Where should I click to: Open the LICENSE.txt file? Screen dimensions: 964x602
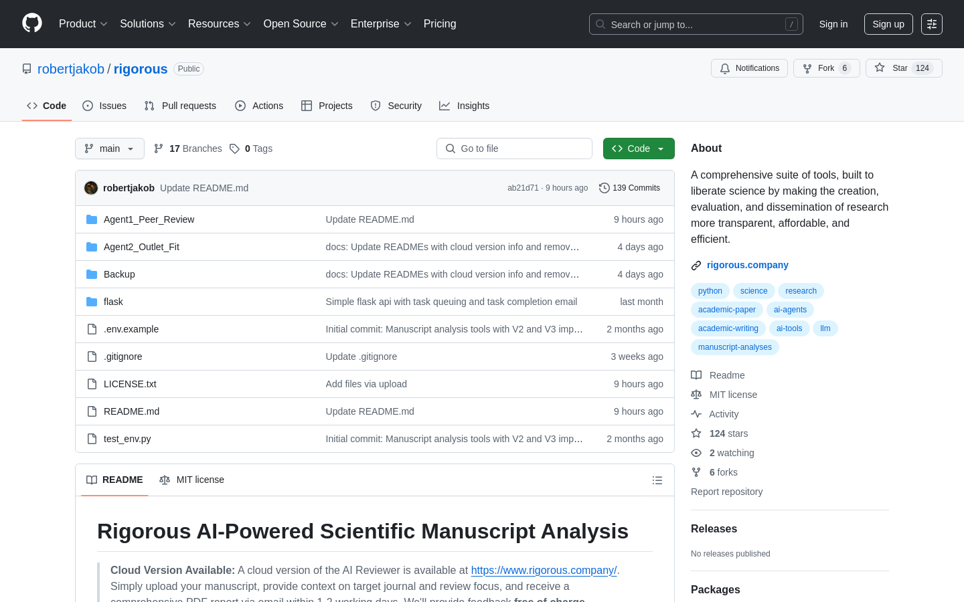tap(130, 384)
